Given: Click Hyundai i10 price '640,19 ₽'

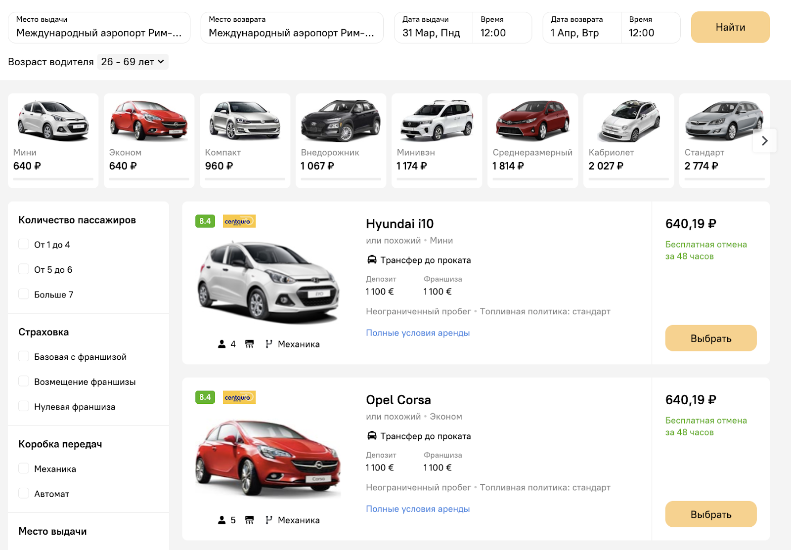Looking at the screenshot, I should [691, 224].
